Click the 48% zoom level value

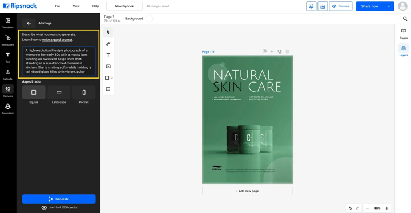[377, 208]
